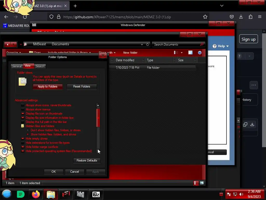Click New folder in Explorer toolbar
266x200 pixels.
pos(130,53)
